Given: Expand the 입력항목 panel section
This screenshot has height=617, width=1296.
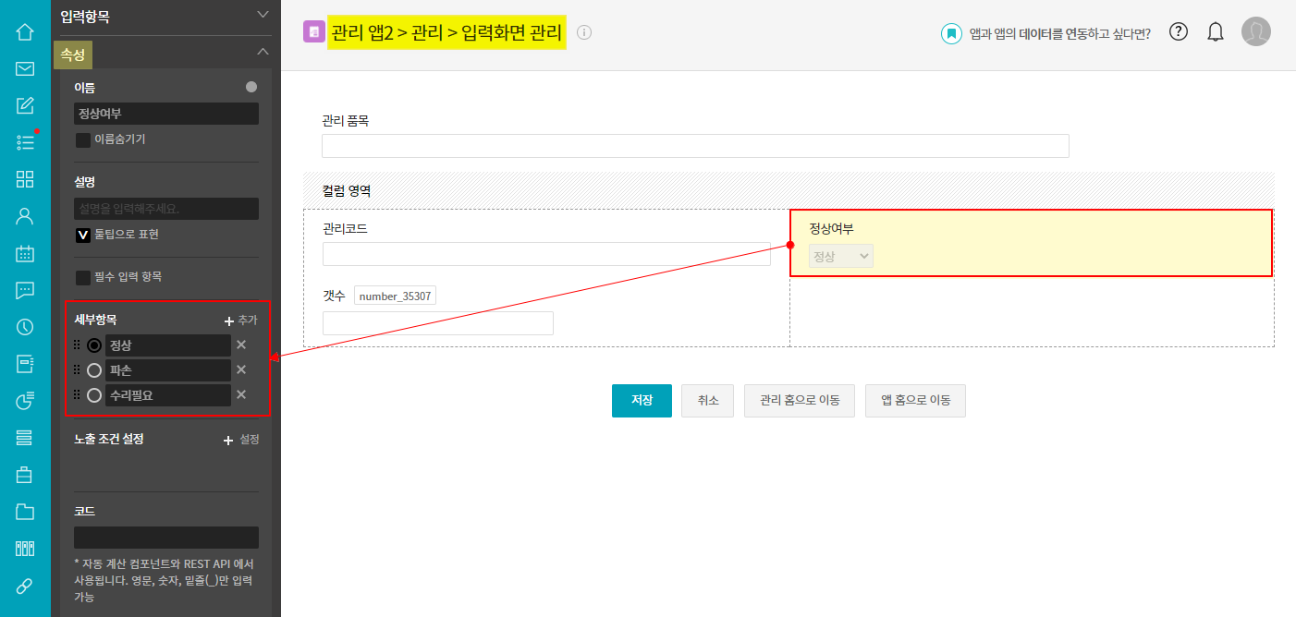Looking at the screenshot, I should coord(263,15).
